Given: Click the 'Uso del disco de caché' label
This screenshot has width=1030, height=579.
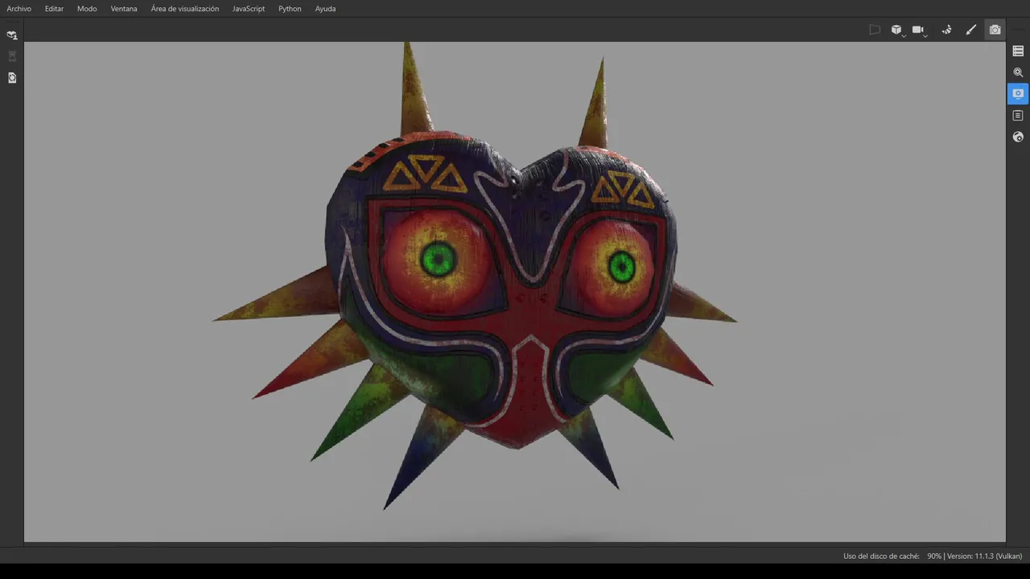Looking at the screenshot, I should pyautogui.click(x=881, y=556).
